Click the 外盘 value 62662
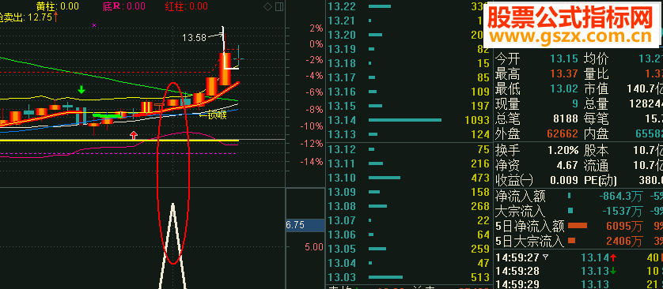Screen dimensions: 663x289 (x=563, y=133)
